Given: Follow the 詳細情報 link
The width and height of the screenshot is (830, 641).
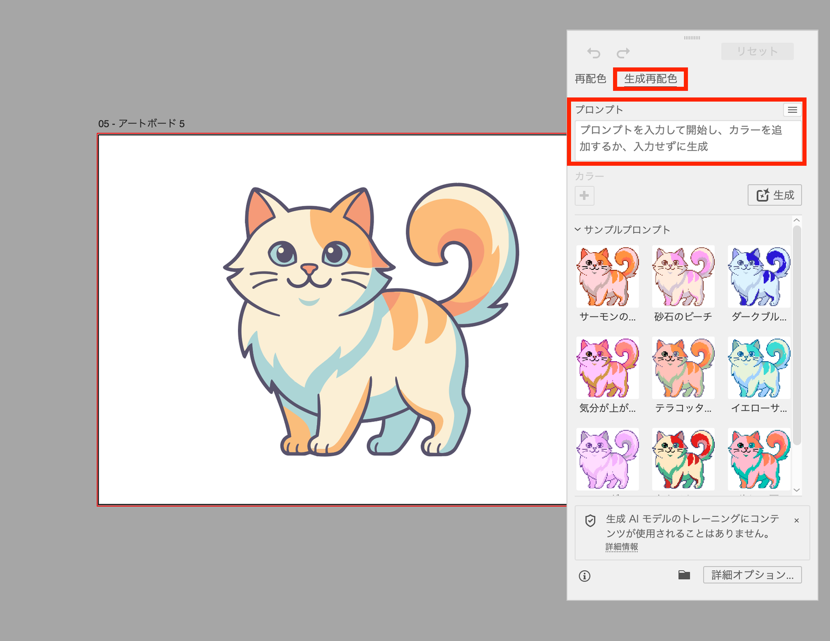Looking at the screenshot, I should click(622, 547).
